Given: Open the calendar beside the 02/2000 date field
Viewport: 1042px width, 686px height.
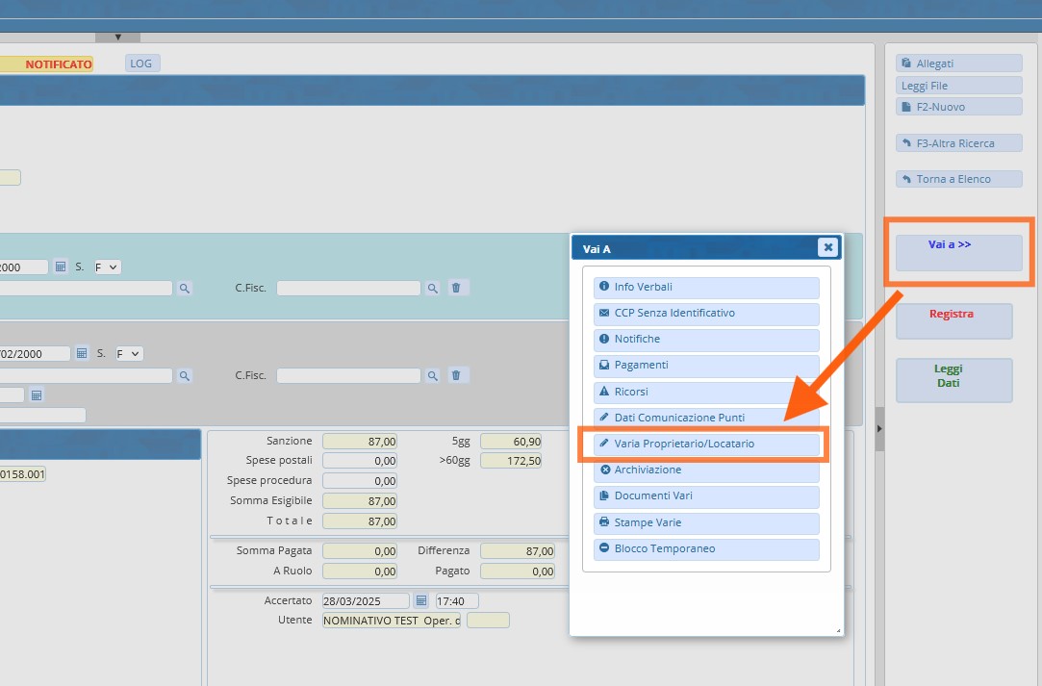Looking at the screenshot, I should [82, 353].
